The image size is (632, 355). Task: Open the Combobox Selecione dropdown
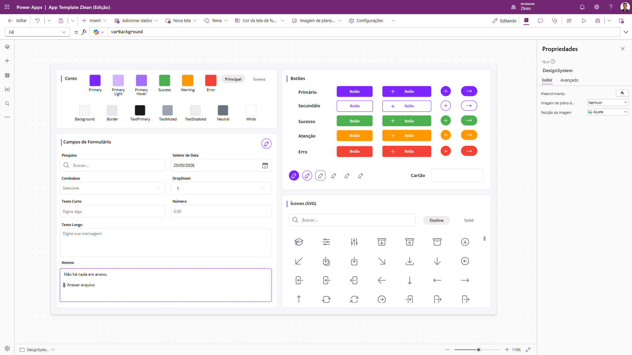coord(113,188)
